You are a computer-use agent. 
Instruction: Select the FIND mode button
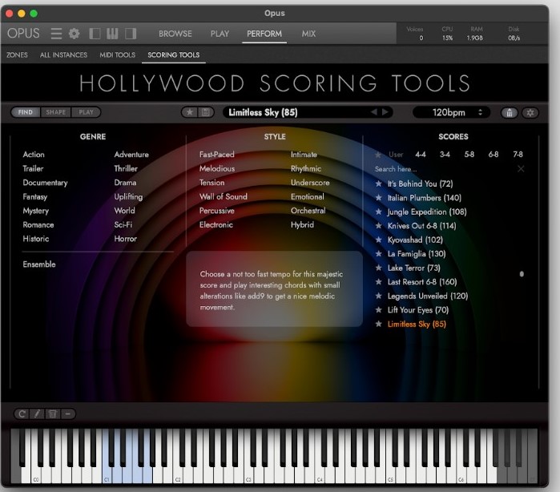(x=26, y=112)
